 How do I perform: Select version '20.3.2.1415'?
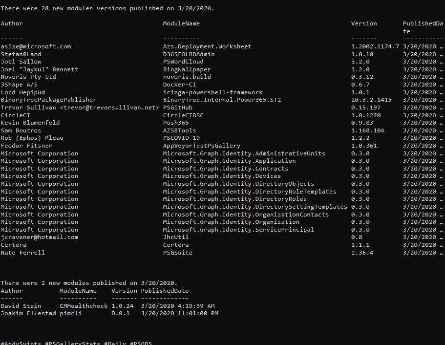(x=371, y=100)
